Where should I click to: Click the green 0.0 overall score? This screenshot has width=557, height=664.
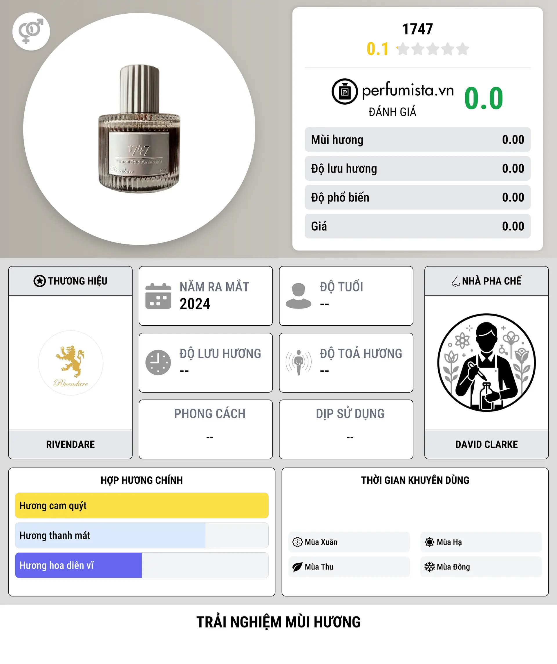[484, 98]
